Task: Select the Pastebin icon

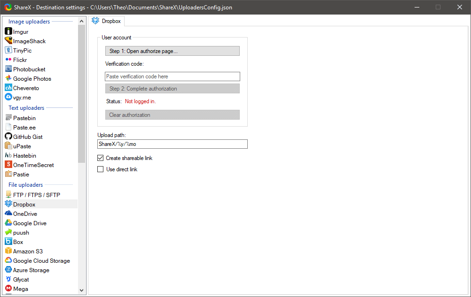Action: pyautogui.click(x=8, y=118)
